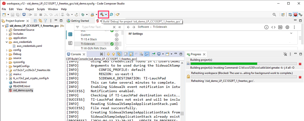Open the SysConfig three-dot options menu

pos(294,27)
